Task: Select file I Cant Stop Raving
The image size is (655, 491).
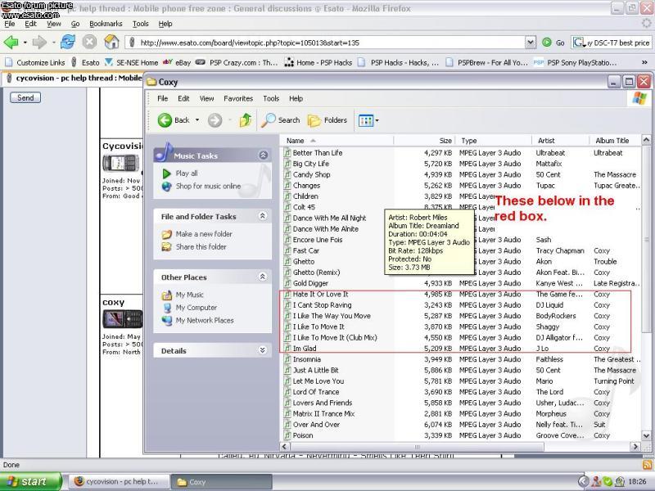Action: pyautogui.click(x=322, y=305)
